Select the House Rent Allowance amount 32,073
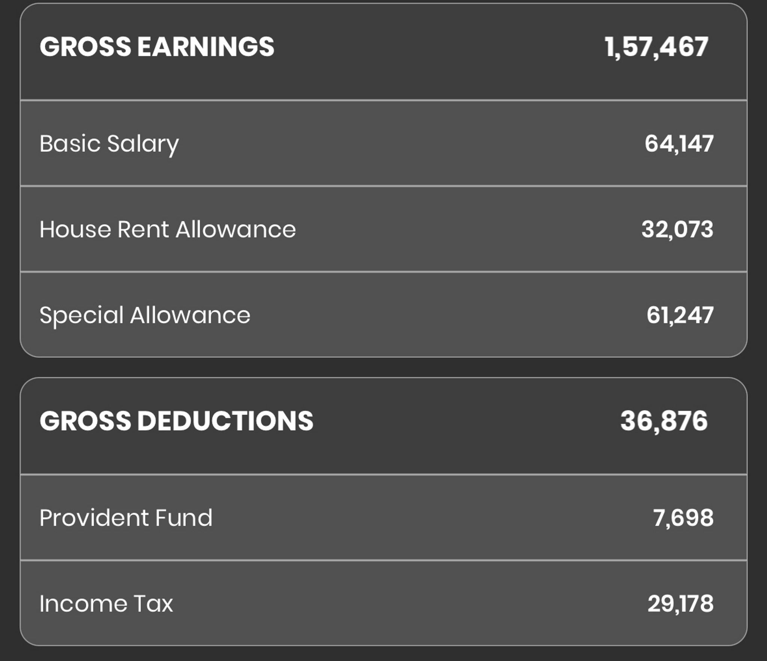 (x=677, y=229)
